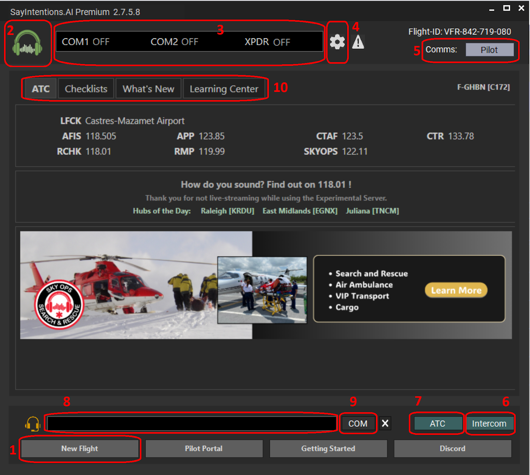Click the warning triangle alert icon
This screenshot has width=530, height=475.
[x=358, y=42]
